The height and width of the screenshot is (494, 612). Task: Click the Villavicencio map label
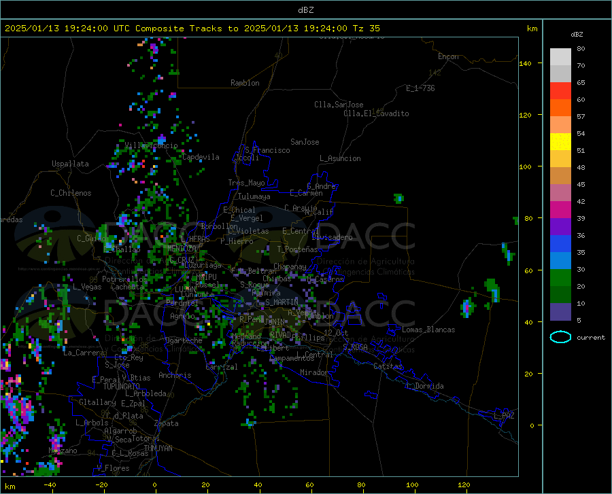(151, 145)
